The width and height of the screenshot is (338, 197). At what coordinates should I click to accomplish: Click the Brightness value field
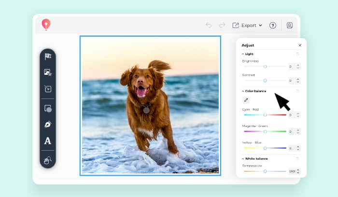pyautogui.click(x=292, y=67)
